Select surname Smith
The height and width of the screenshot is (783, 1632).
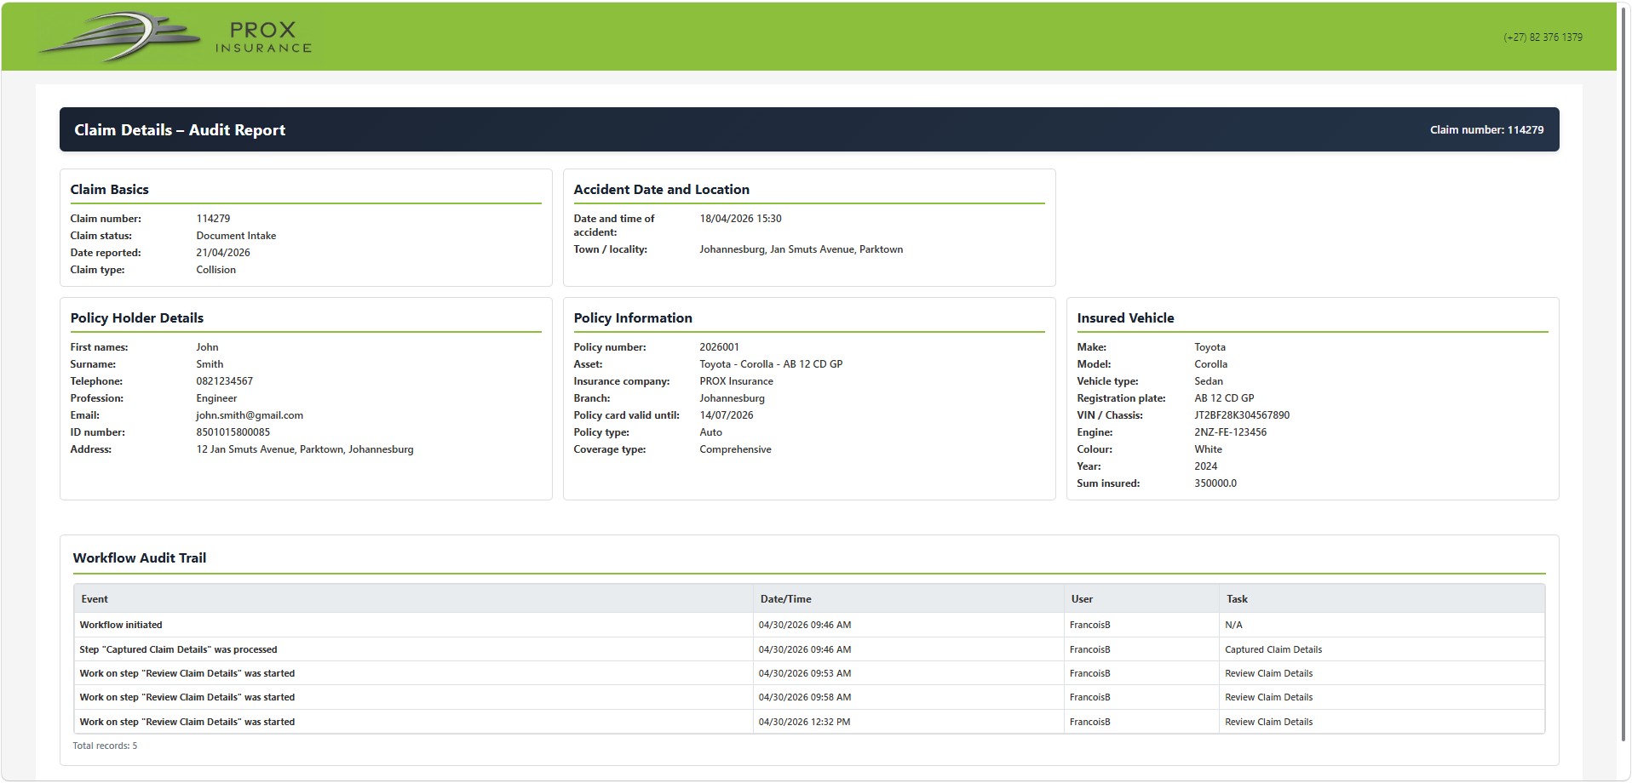(210, 364)
